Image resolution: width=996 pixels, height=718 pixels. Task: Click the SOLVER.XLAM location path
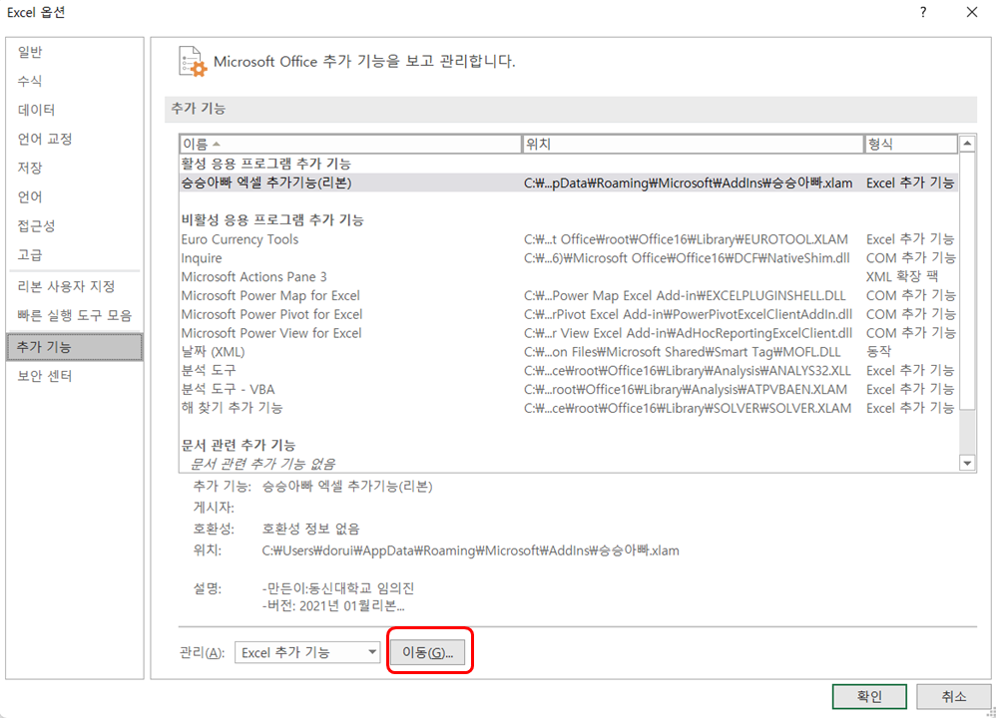(688, 408)
